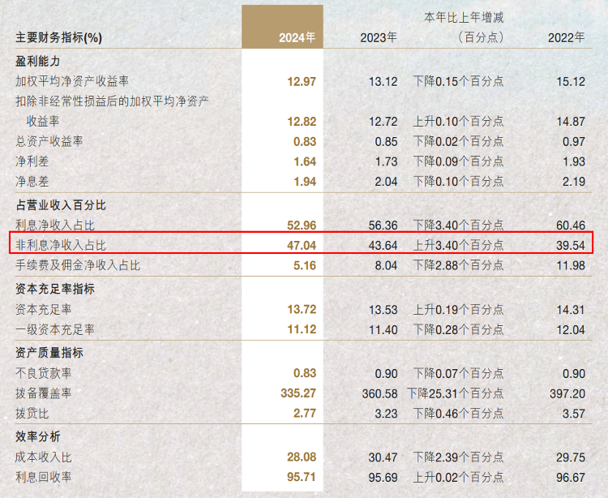
Task: Select the 利息回收率 2024 value 95.71
Action: click(301, 478)
